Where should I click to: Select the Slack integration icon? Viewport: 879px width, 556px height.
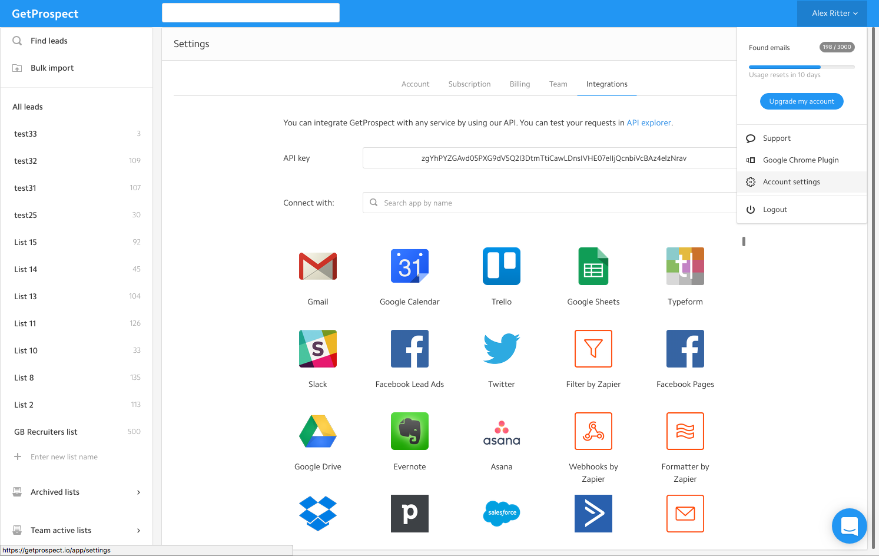click(318, 349)
